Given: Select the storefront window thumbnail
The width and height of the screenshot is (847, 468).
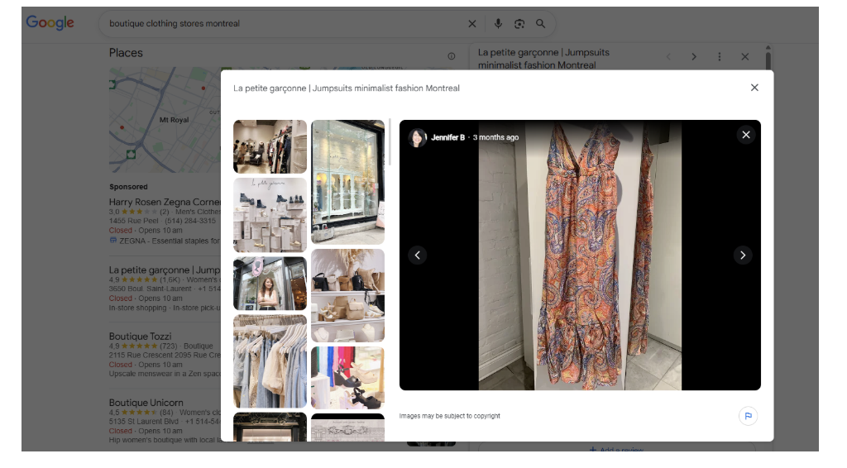Looking at the screenshot, I should click(347, 182).
